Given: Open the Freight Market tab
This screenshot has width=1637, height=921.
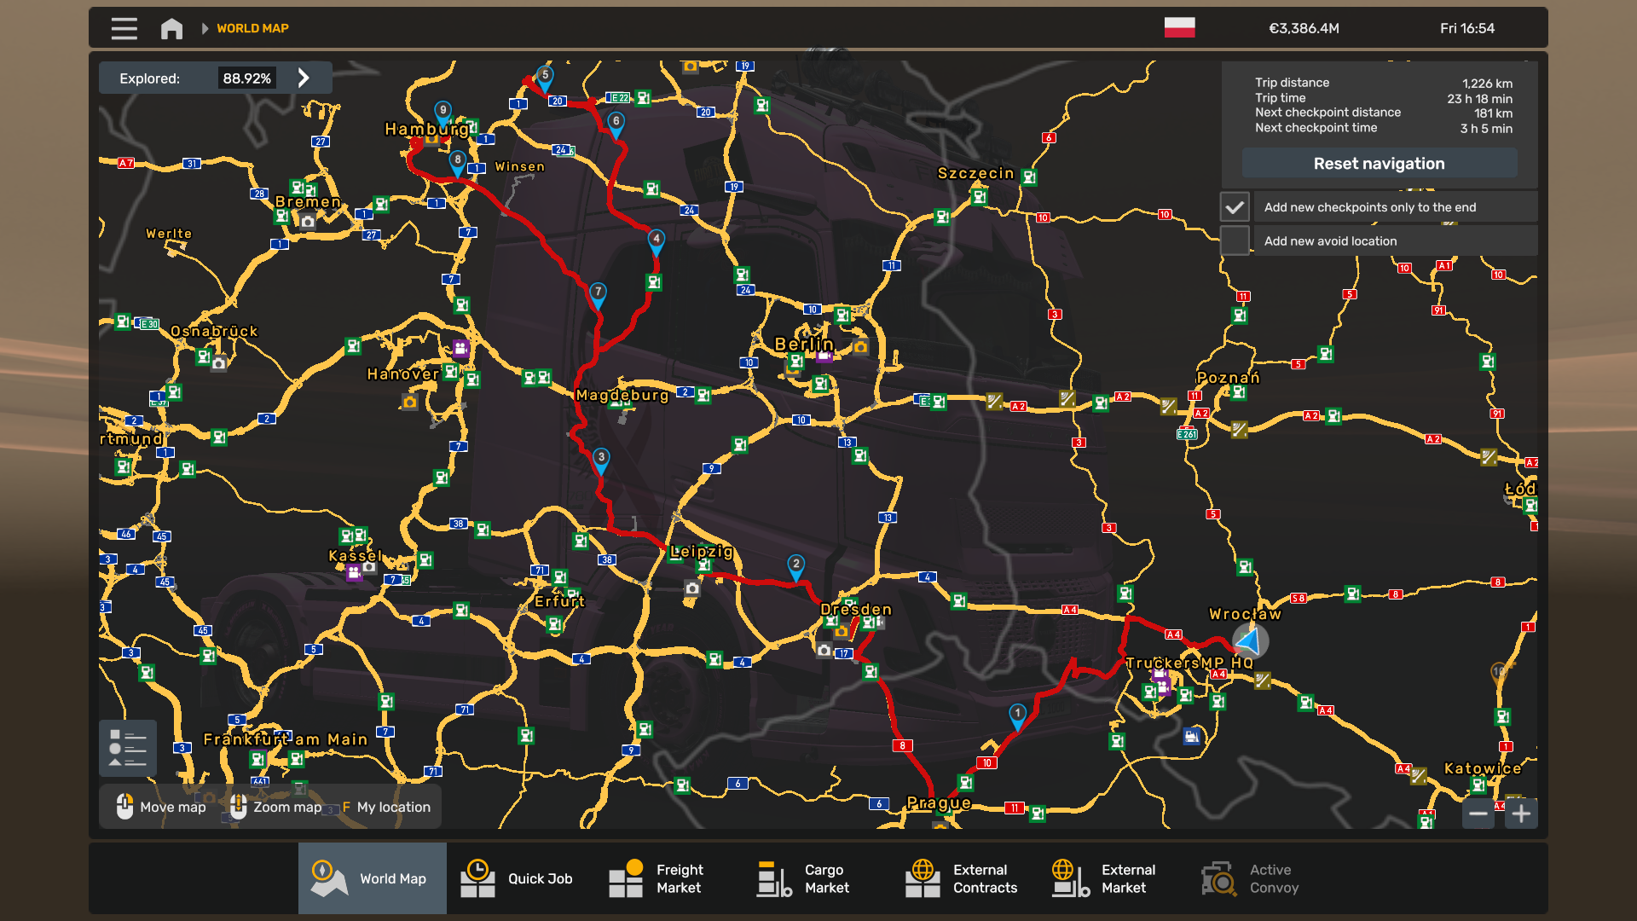Looking at the screenshot, I should [657, 878].
